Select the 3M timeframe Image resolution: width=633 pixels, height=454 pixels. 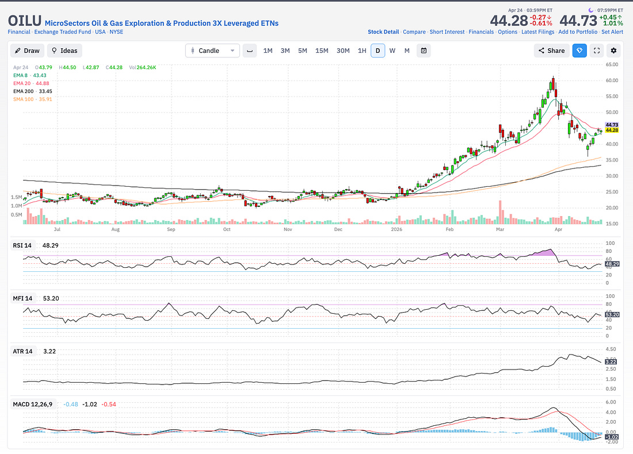tap(285, 51)
